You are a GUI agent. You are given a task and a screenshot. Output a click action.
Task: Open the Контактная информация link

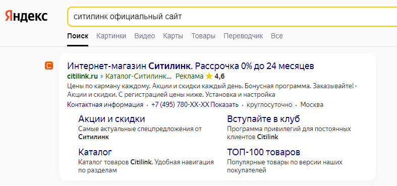105,104
